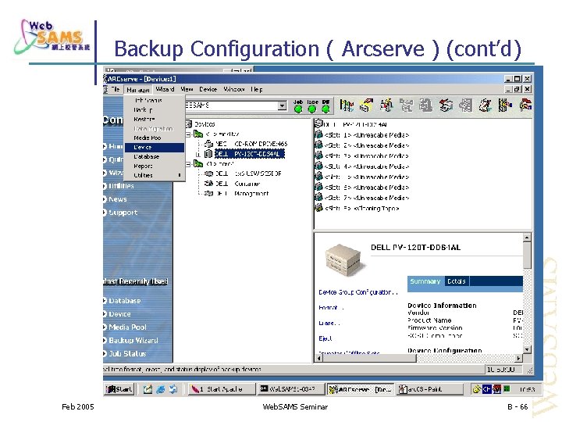Click the Windows Start button

pos(119,389)
